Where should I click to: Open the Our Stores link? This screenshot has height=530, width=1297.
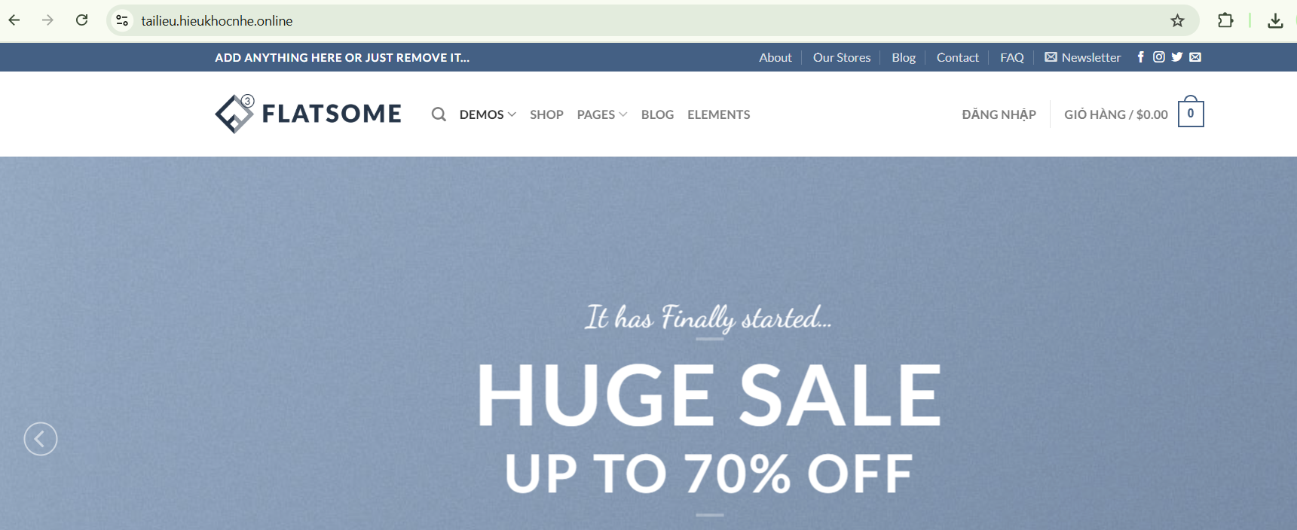click(841, 57)
